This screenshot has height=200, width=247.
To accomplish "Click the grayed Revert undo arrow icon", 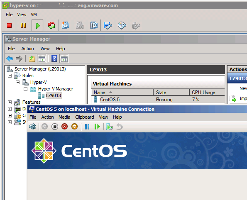I will pos(120,127).
